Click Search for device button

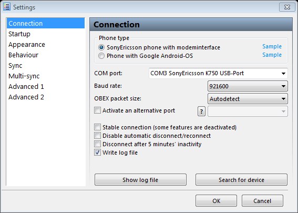coord(241,180)
